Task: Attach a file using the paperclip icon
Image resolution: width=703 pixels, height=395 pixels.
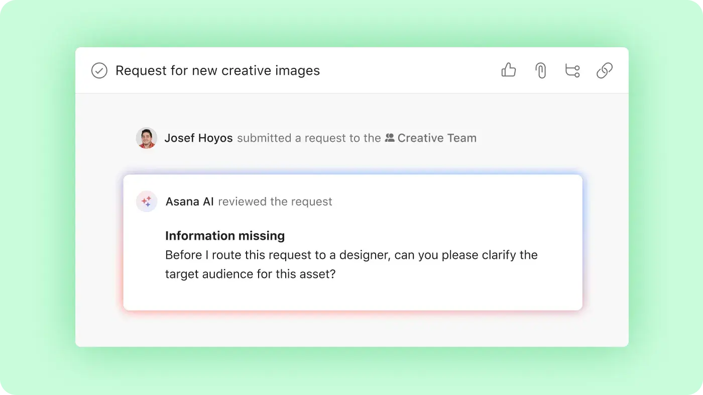Action: tap(541, 70)
